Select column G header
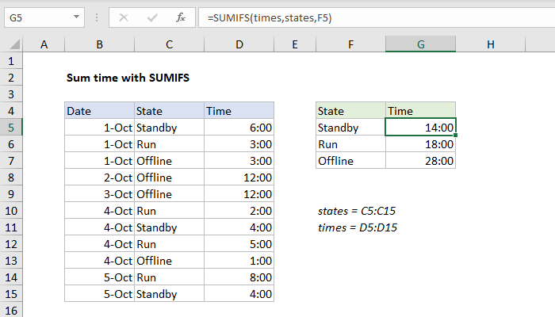The height and width of the screenshot is (317, 555). [421, 45]
